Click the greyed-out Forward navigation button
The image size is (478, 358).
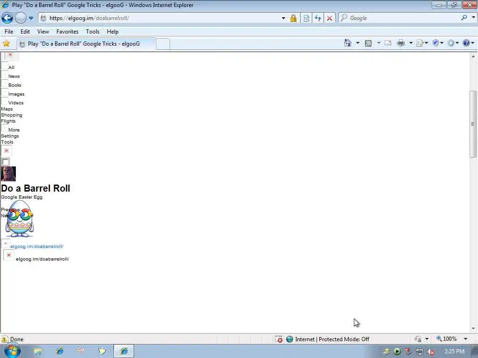(21, 18)
